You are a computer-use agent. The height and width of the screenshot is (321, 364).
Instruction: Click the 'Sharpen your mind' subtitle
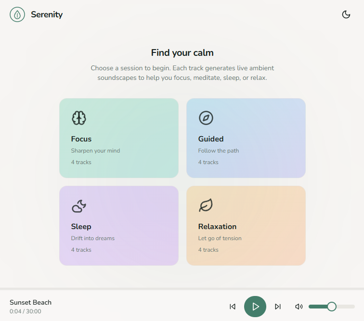pyautogui.click(x=95, y=151)
